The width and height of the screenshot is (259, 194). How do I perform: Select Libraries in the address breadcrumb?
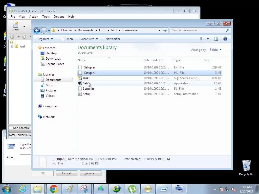tap(67, 30)
